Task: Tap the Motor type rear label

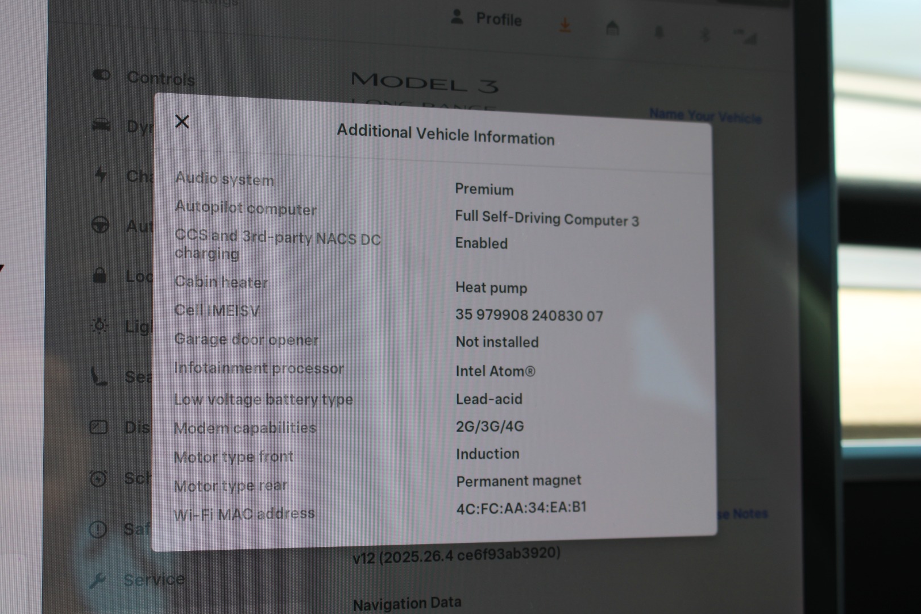Action: tap(231, 486)
